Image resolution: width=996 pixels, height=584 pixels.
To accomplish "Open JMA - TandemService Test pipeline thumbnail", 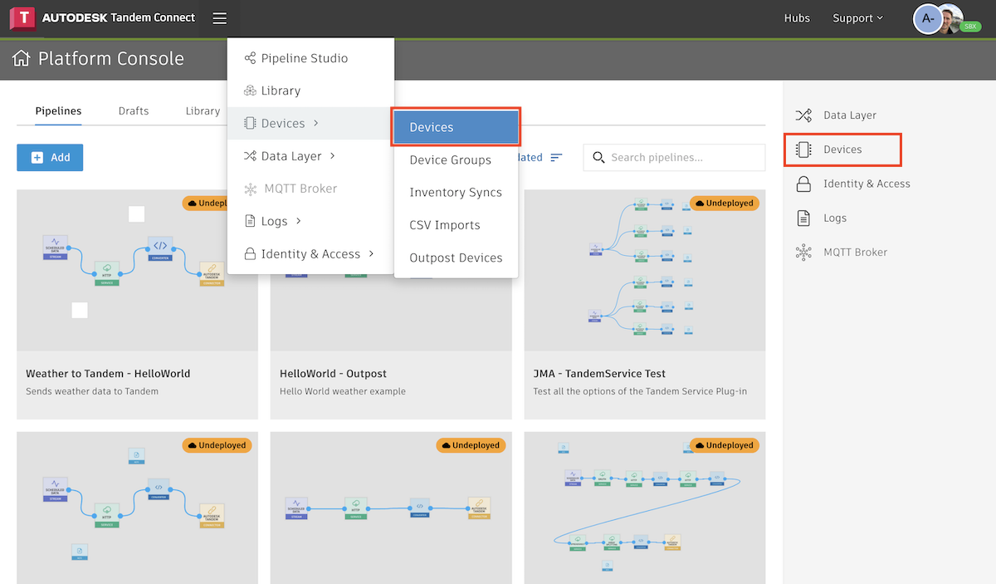I will (645, 271).
